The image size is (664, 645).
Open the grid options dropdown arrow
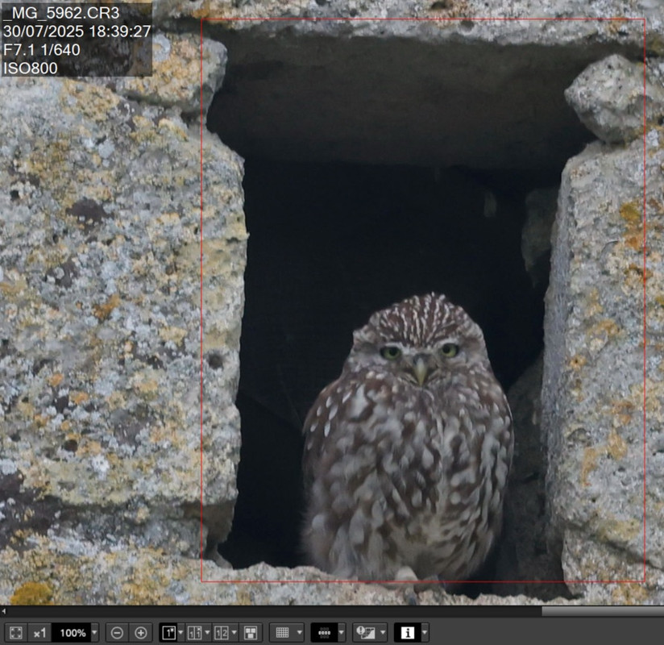click(x=300, y=633)
